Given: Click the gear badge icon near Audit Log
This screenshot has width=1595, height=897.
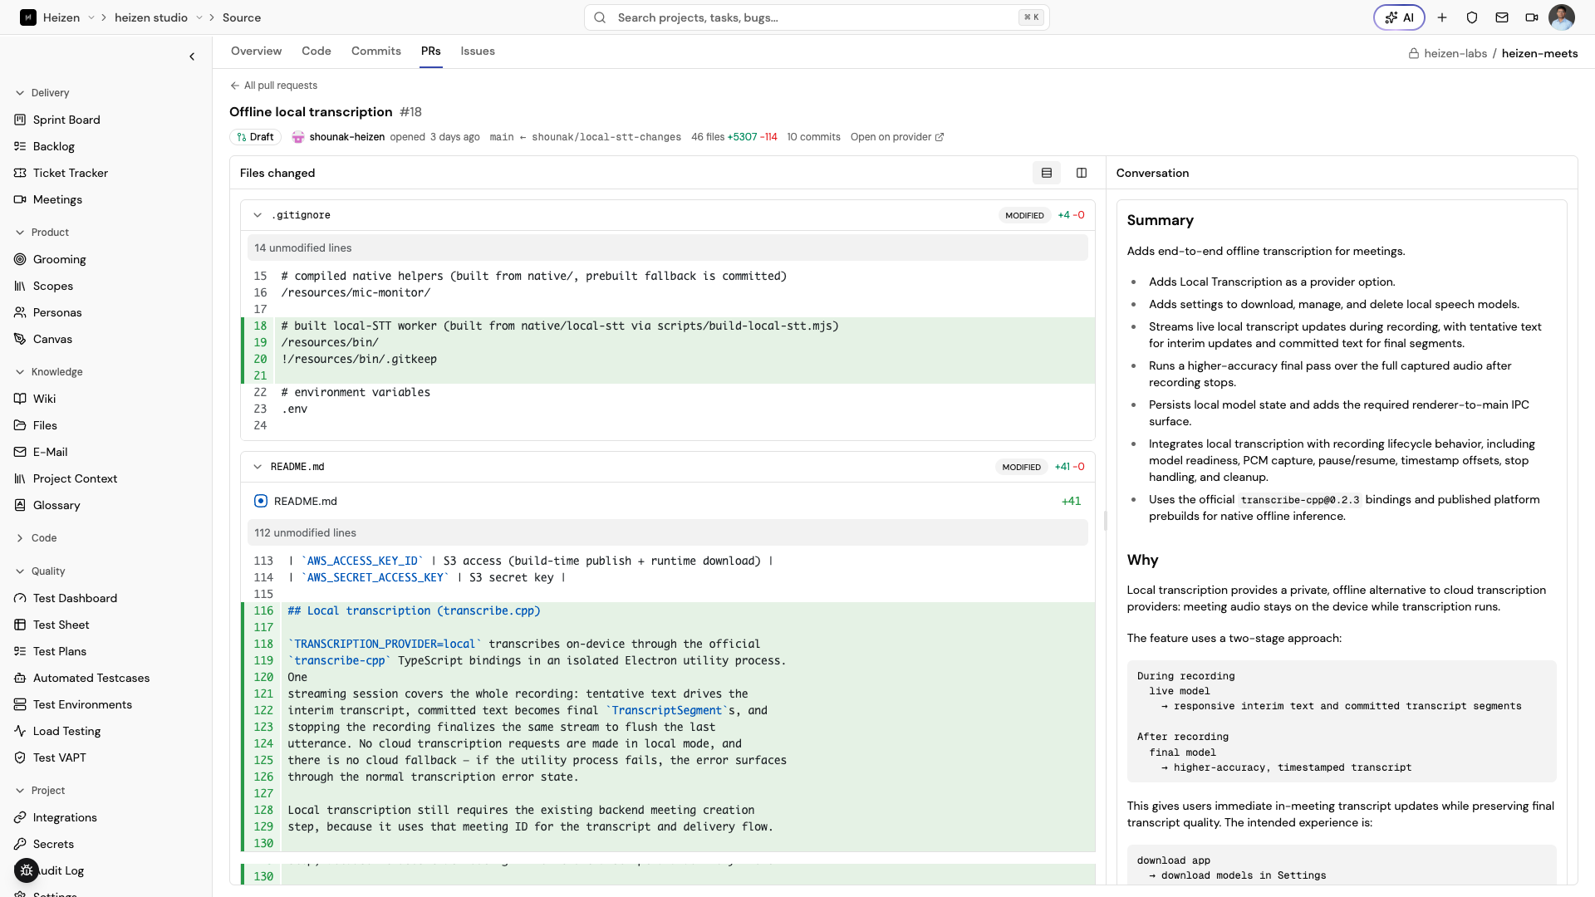Looking at the screenshot, I should tap(27, 870).
